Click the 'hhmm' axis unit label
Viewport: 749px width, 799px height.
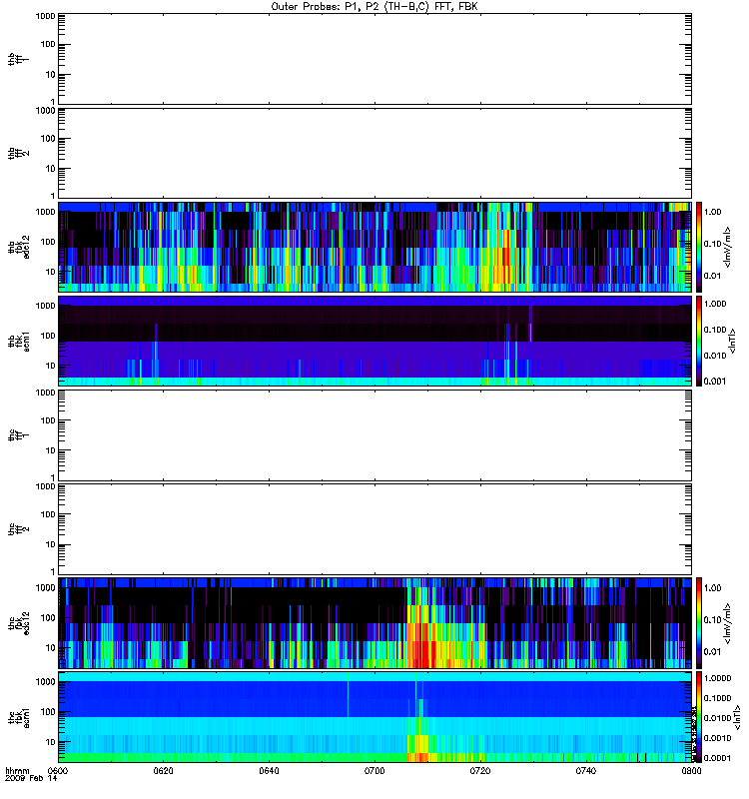17,771
